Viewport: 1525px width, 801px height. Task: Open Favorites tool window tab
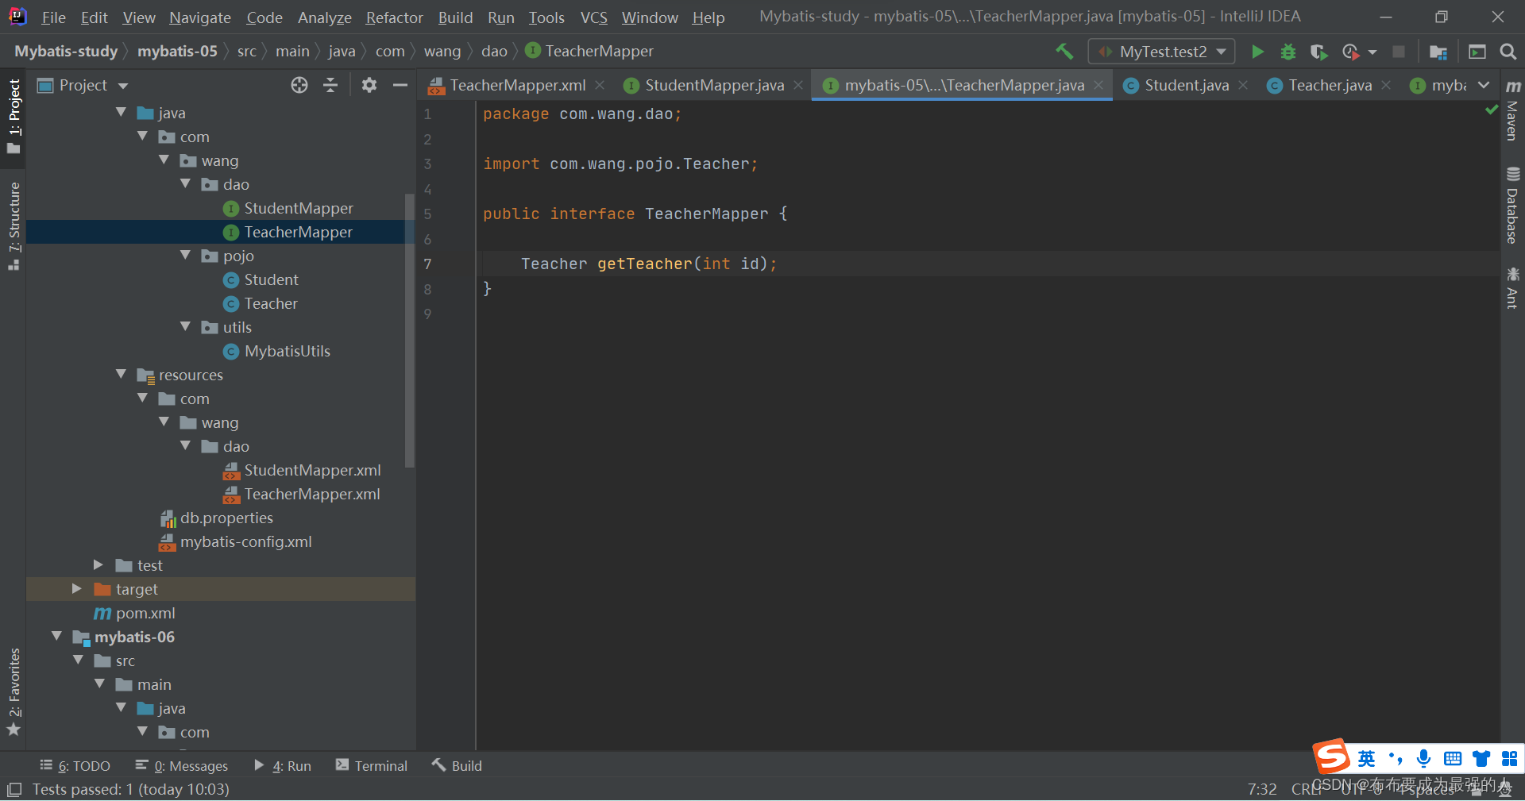point(14,691)
